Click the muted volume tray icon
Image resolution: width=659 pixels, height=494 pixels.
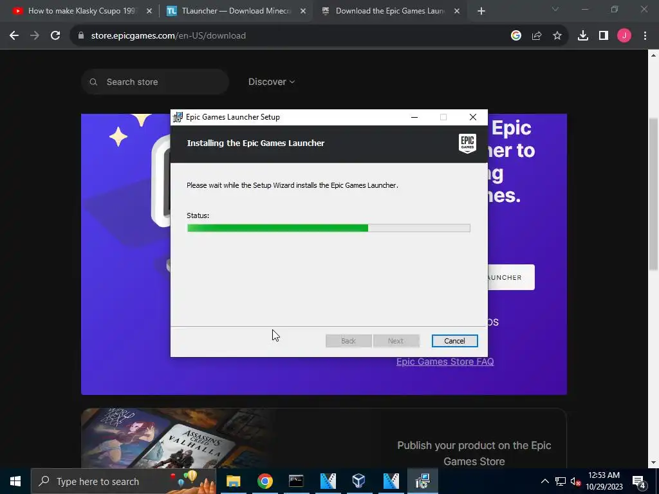576,481
